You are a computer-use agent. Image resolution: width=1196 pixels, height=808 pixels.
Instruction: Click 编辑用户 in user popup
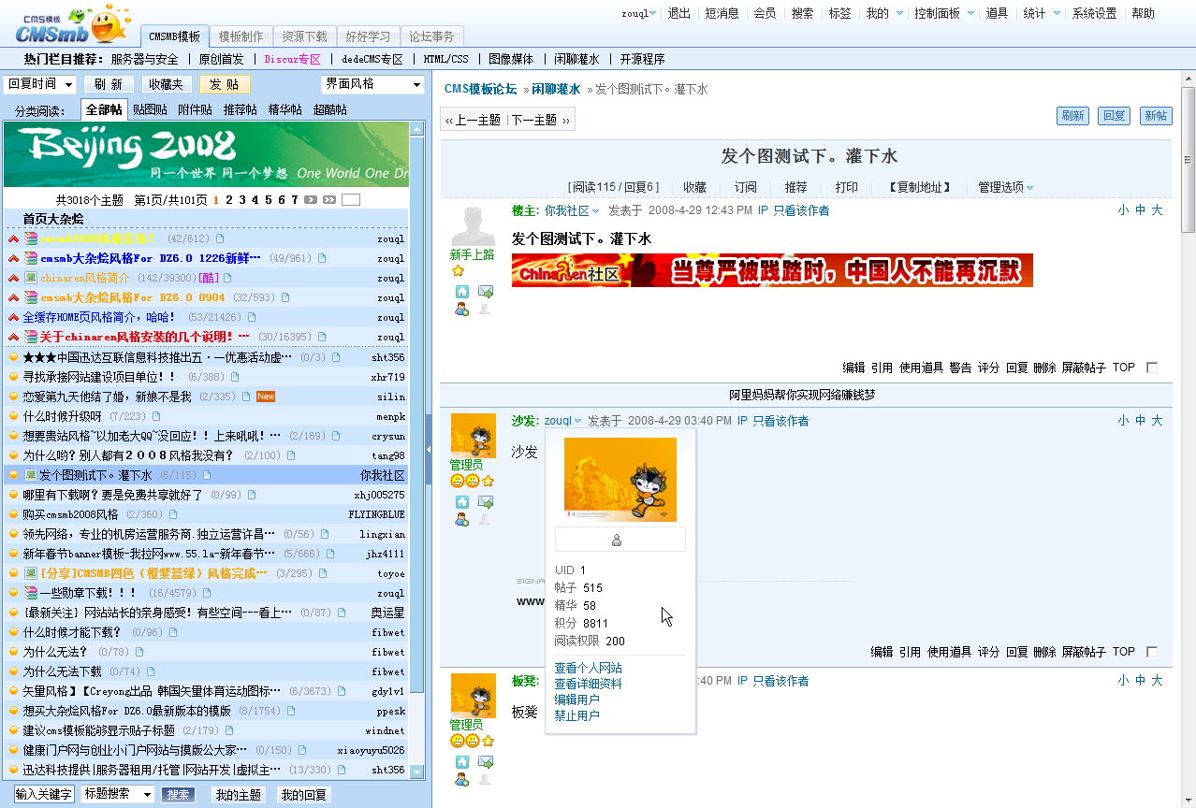[576, 700]
